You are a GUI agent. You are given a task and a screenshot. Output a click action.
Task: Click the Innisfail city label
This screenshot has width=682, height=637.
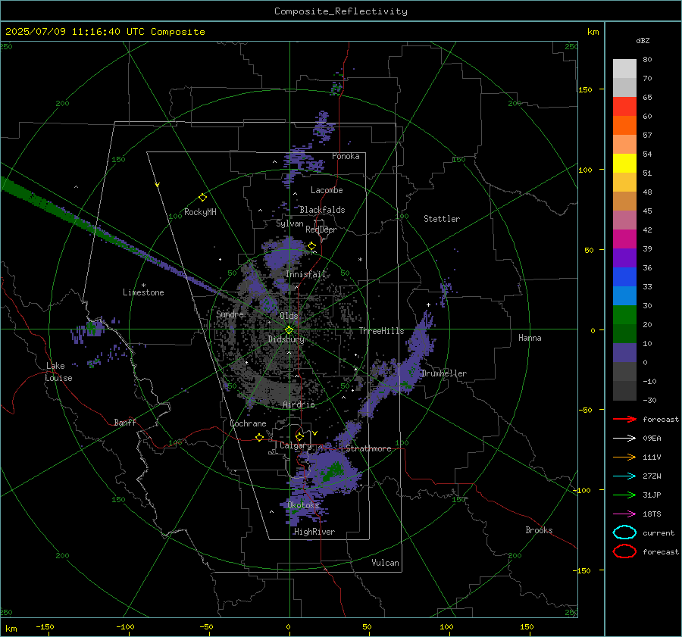[305, 274]
